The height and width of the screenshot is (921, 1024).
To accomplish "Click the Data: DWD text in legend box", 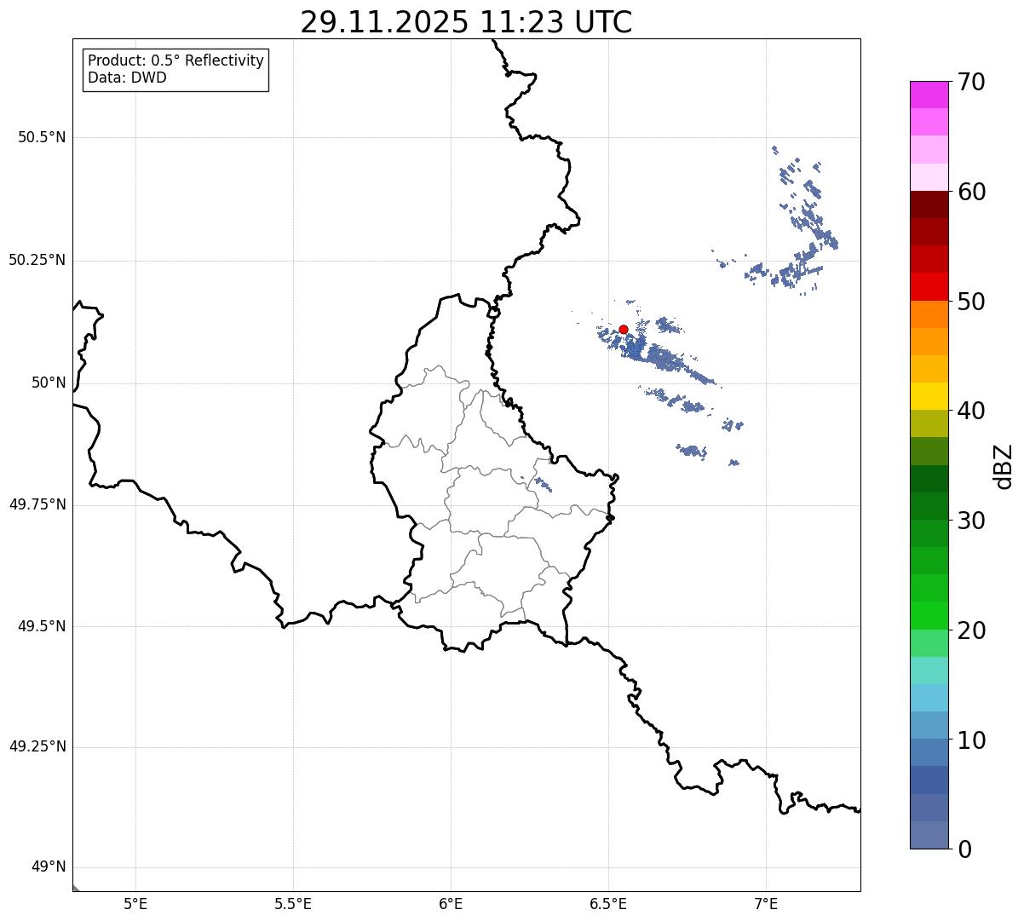I will (x=127, y=78).
